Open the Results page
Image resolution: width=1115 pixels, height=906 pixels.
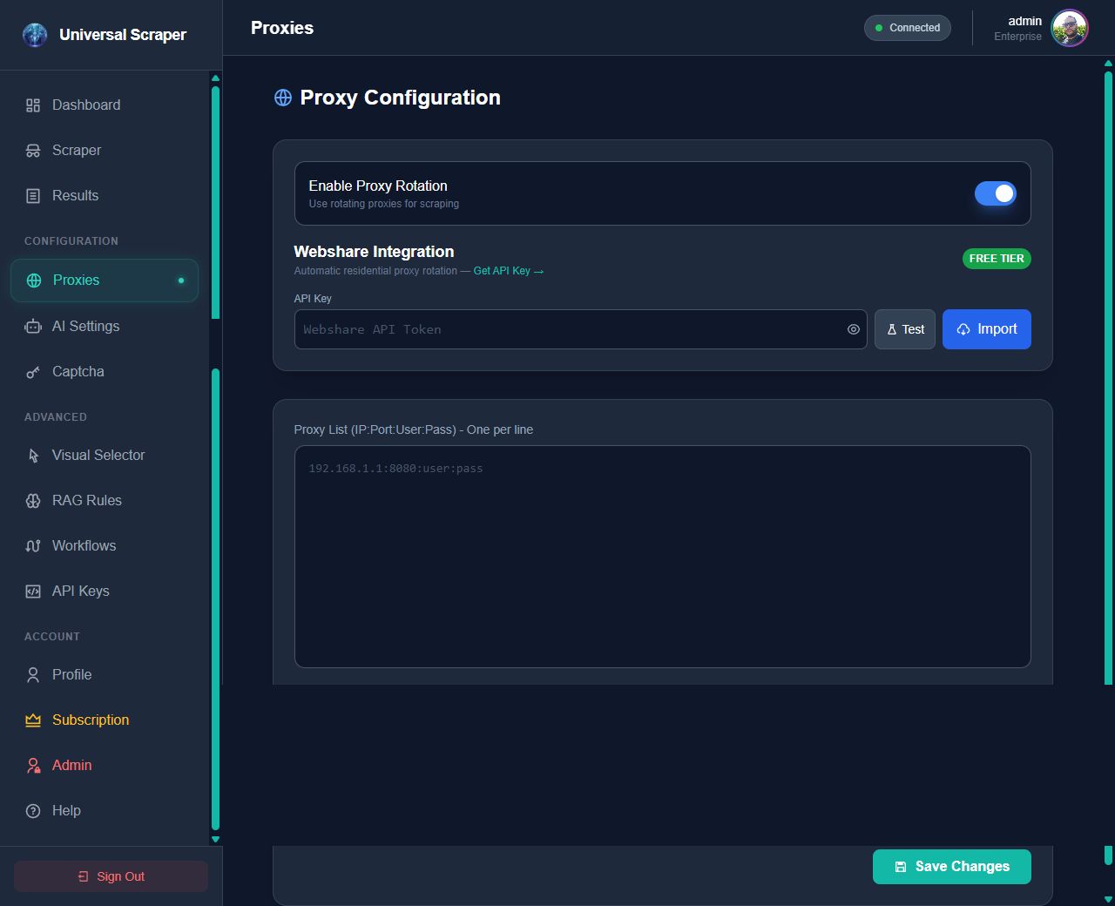tap(105, 195)
